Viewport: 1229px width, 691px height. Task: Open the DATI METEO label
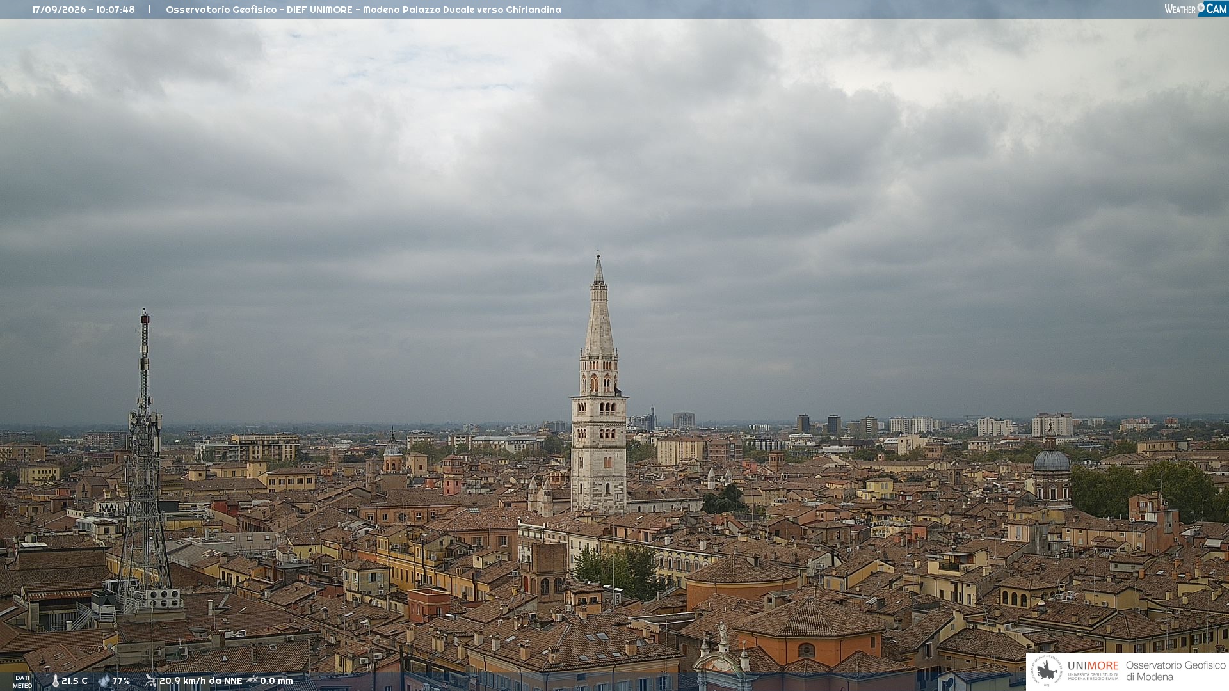pyautogui.click(x=22, y=681)
